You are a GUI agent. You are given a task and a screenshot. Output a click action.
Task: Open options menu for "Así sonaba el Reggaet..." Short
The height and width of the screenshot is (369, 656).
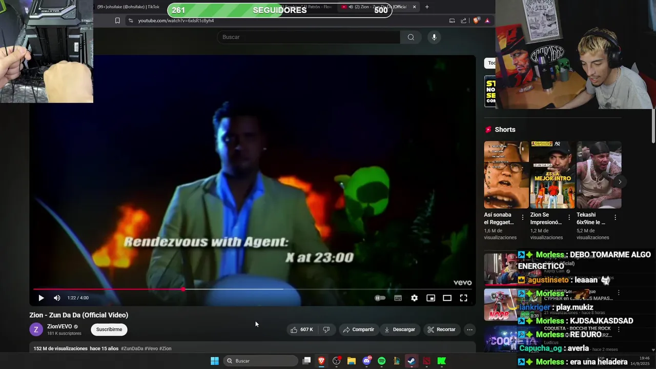click(x=523, y=217)
